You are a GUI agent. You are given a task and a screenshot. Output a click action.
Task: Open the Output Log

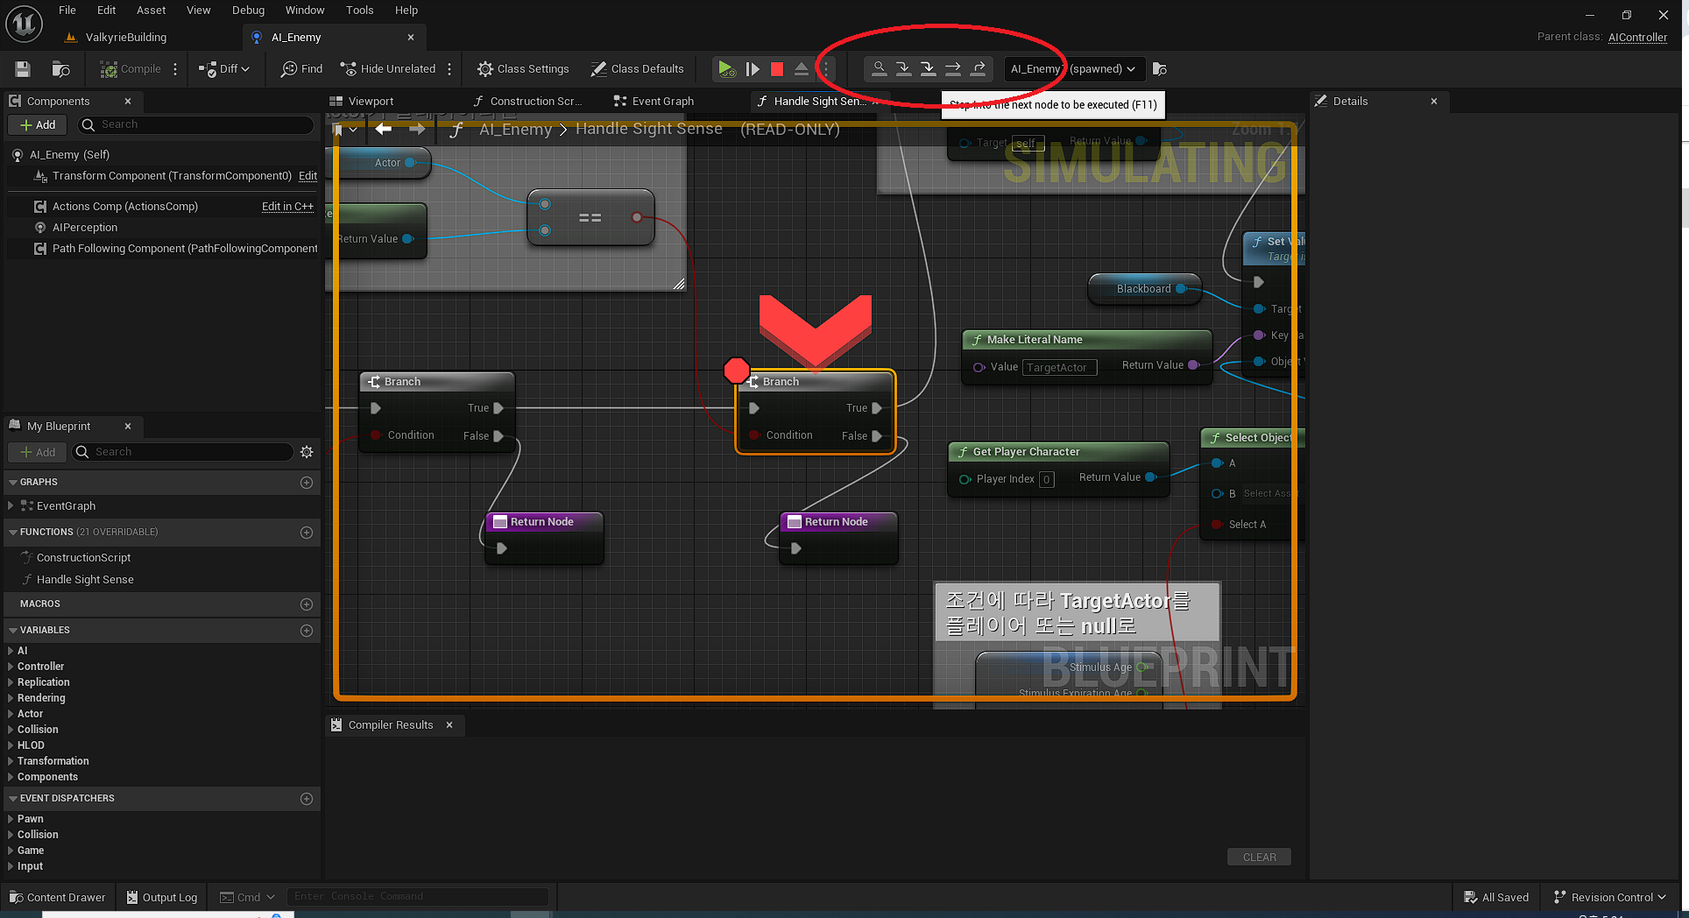pyautogui.click(x=162, y=898)
